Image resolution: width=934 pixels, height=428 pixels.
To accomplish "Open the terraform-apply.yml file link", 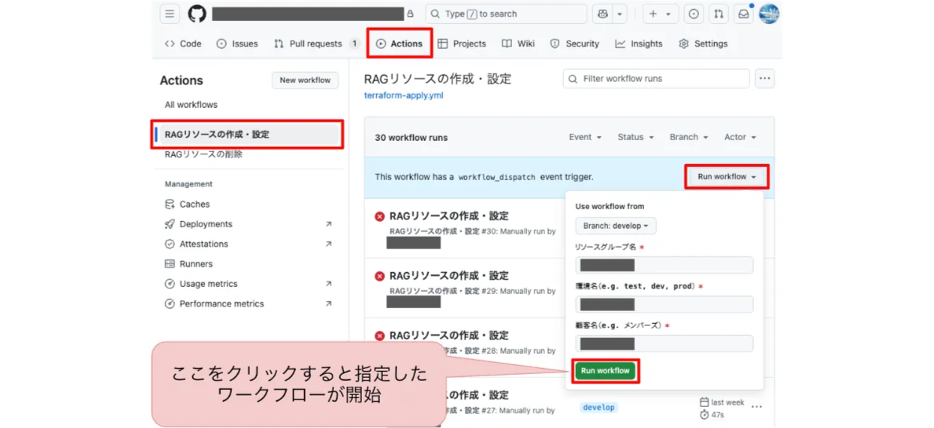I will click(x=403, y=95).
